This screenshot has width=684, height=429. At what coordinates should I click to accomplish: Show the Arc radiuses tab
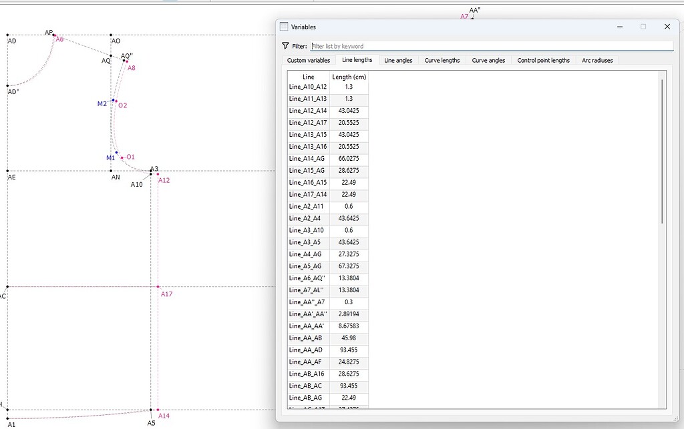coord(596,60)
